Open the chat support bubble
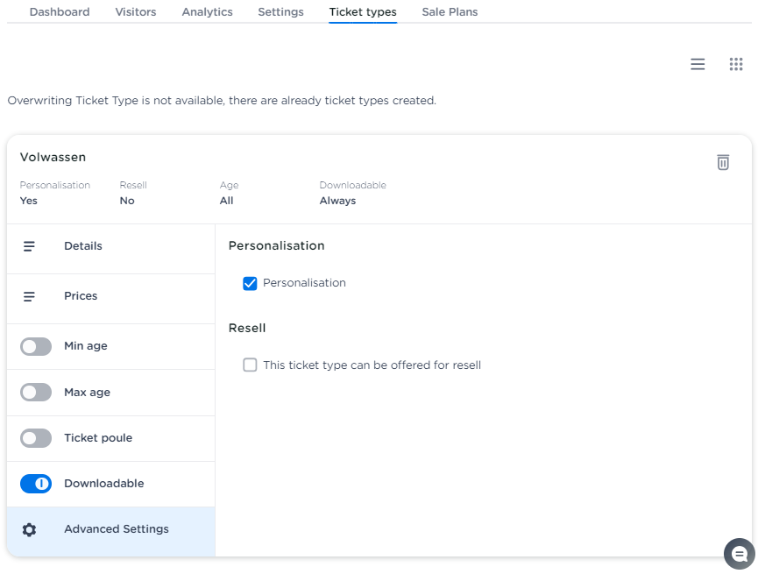Viewport: 765px width, 574px height. click(x=739, y=554)
